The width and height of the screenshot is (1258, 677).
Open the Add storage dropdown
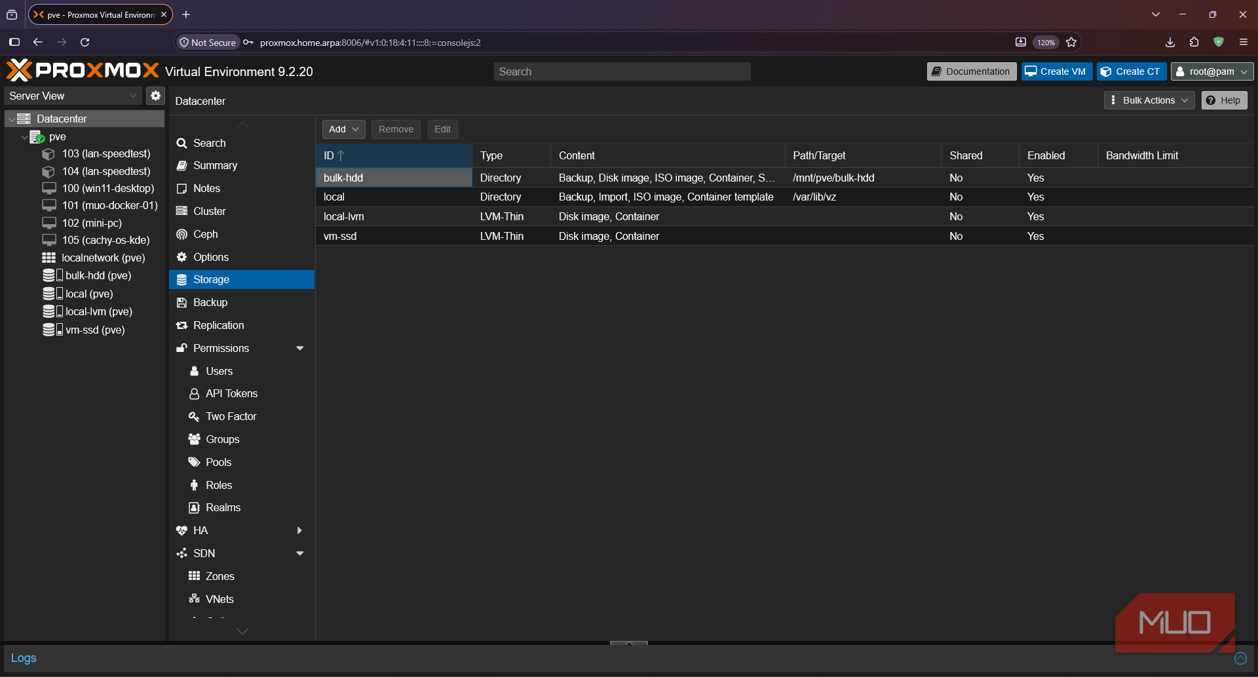coord(343,129)
